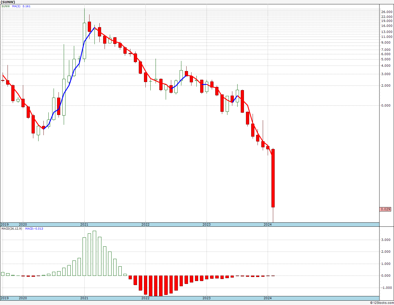Select 2023 on the price chart time axis

point(207,224)
